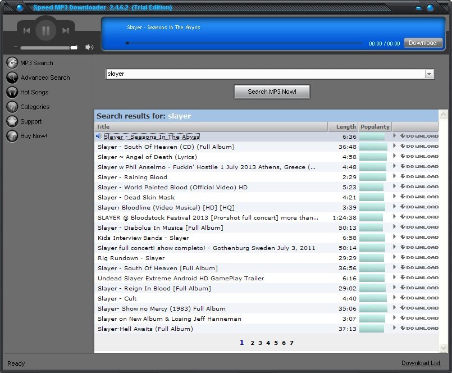This screenshot has height=373, width=452.
Task: Skip forward with the next-track button
Action: [65, 31]
